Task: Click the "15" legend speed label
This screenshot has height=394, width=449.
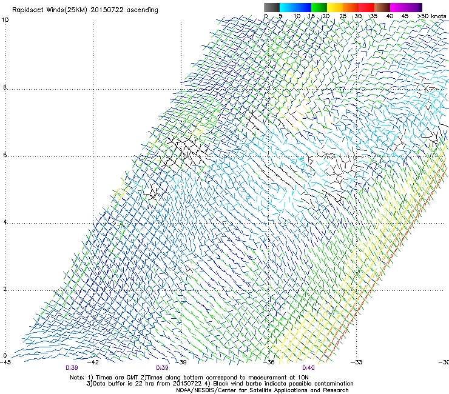Action: [311, 16]
